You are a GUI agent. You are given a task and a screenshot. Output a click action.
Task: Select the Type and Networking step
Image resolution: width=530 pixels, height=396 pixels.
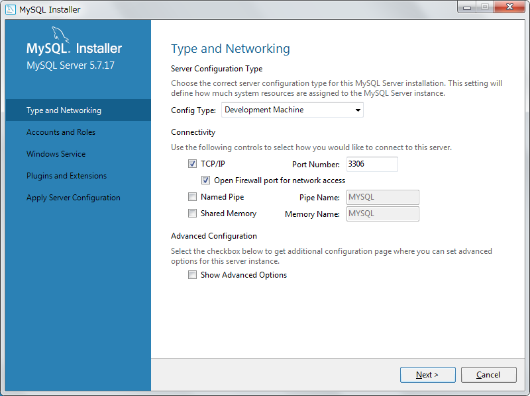tap(64, 110)
